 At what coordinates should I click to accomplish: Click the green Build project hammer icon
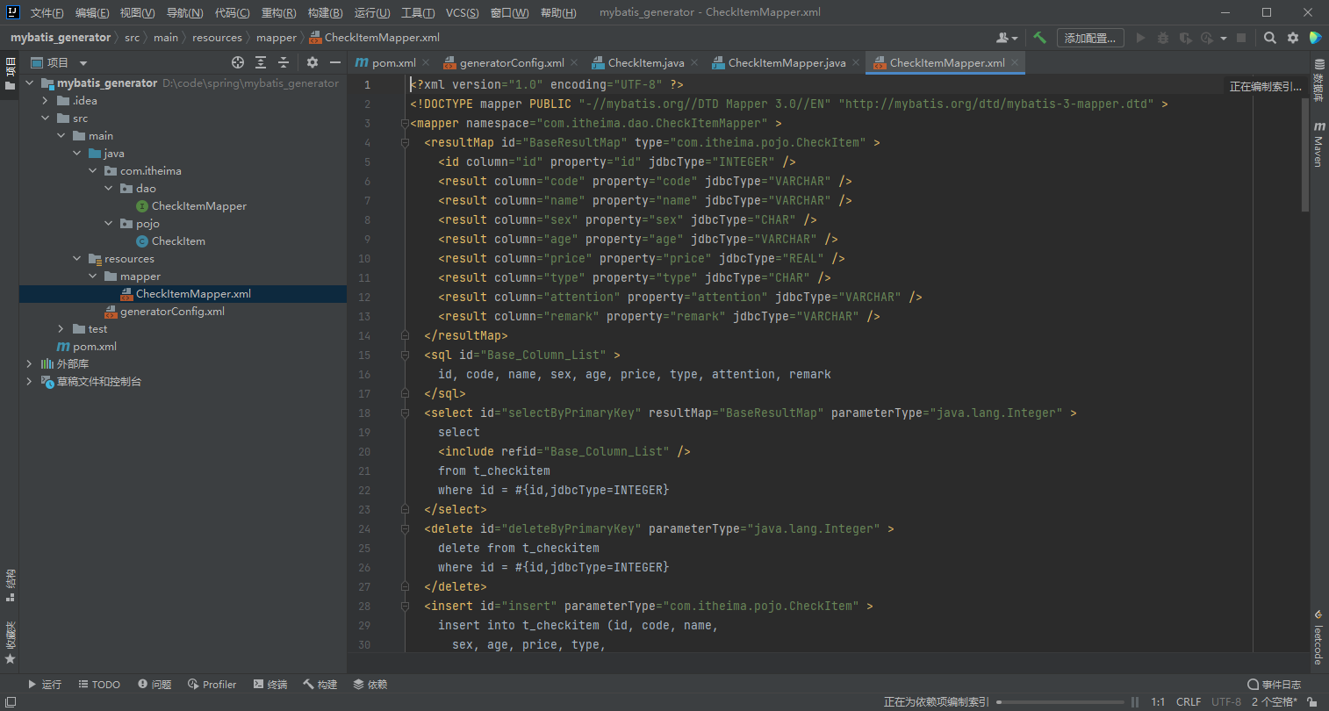(x=1039, y=38)
